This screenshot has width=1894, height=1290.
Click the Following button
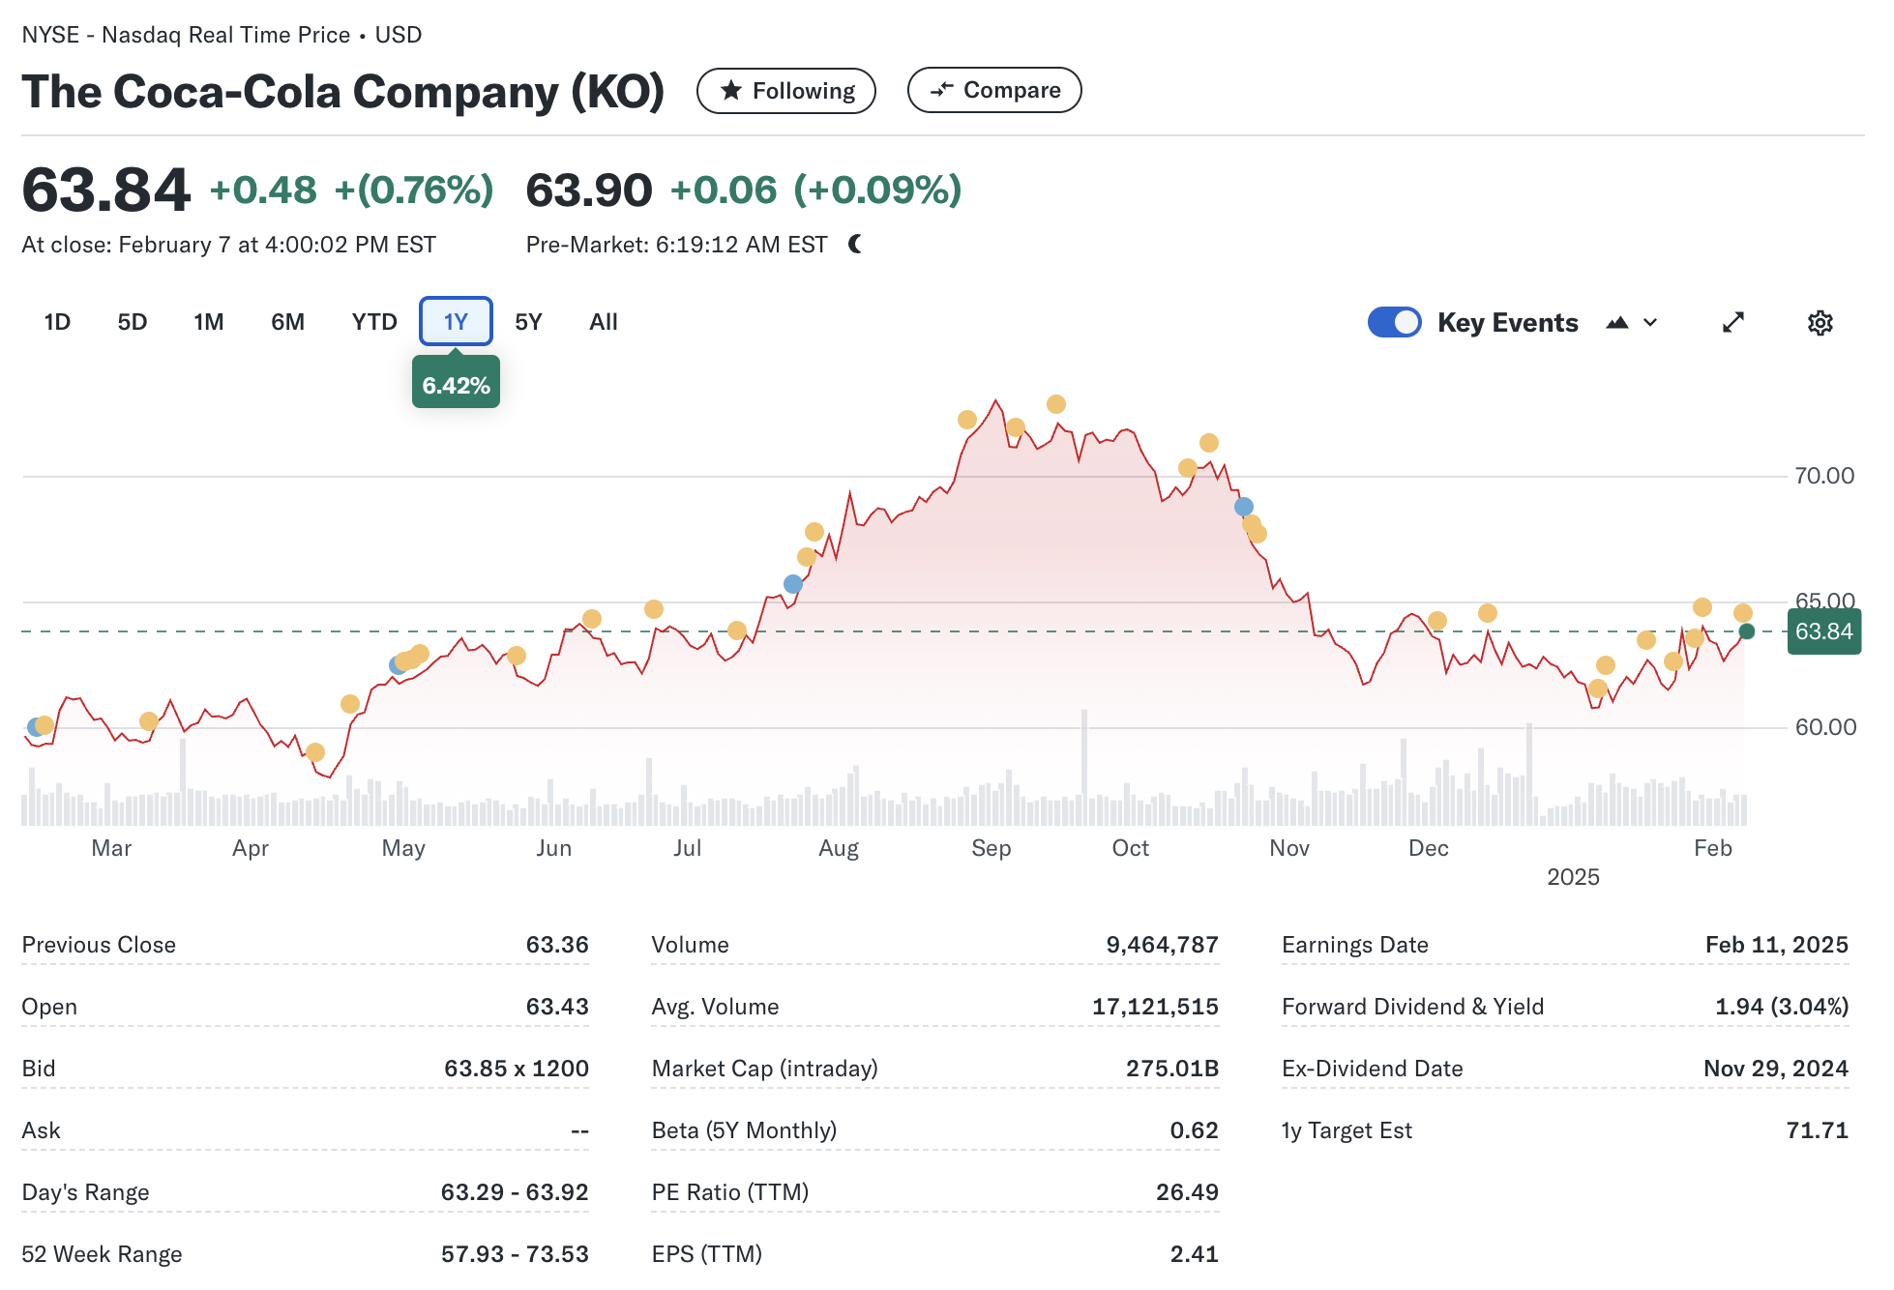tap(785, 91)
